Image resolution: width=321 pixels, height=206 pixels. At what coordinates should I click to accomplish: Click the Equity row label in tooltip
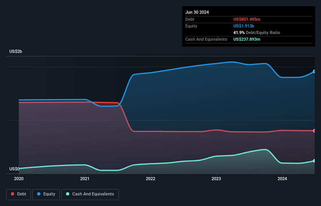[x=191, y=26]
